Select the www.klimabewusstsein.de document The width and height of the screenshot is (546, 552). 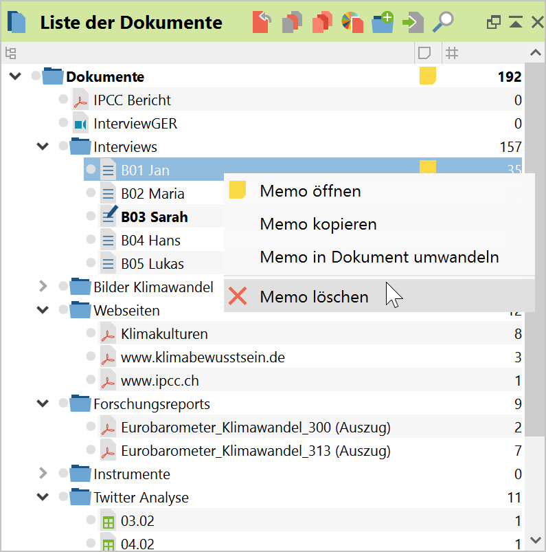coord(203,357)
